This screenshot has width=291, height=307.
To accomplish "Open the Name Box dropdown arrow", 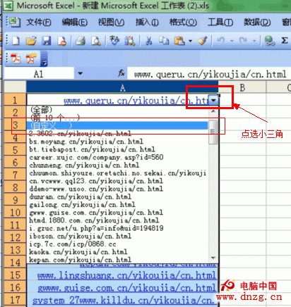I will pyautogui.click(x=80, y=74).
